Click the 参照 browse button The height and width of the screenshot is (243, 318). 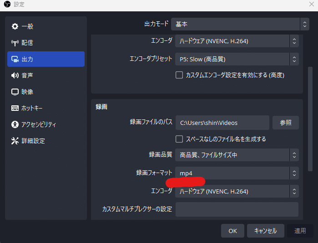[286, 123]
